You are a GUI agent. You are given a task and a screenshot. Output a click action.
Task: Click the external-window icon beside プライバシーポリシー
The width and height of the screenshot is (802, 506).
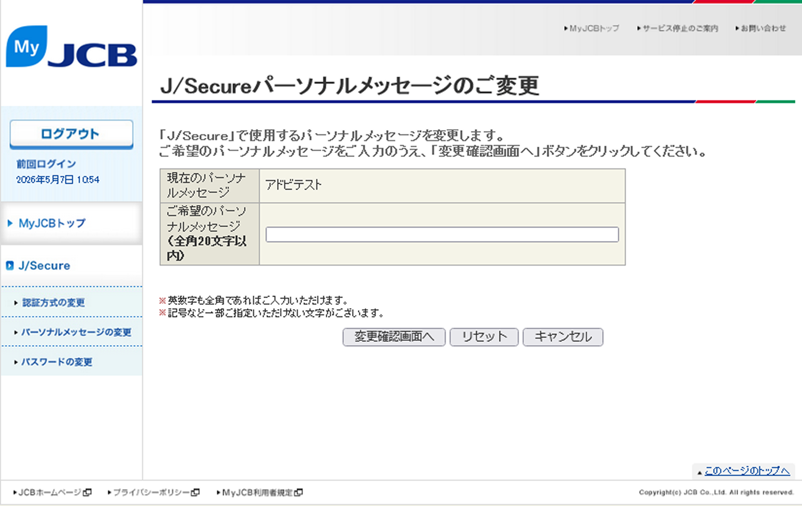(195, 493)
